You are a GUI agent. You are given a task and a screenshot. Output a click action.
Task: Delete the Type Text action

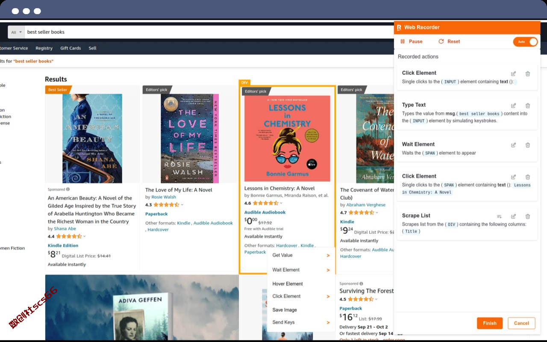coord(528,106)
